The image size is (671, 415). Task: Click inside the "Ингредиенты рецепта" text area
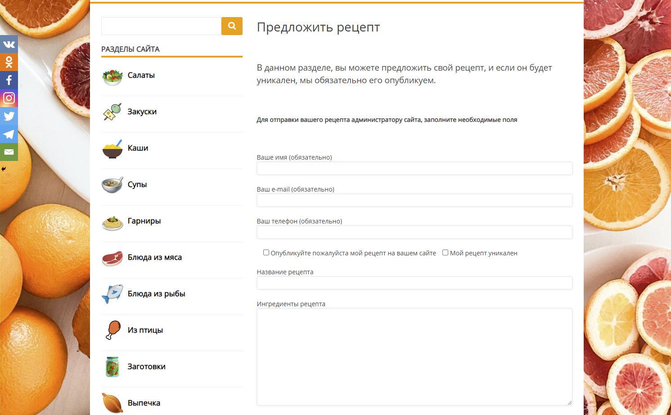tap(414, 357)
